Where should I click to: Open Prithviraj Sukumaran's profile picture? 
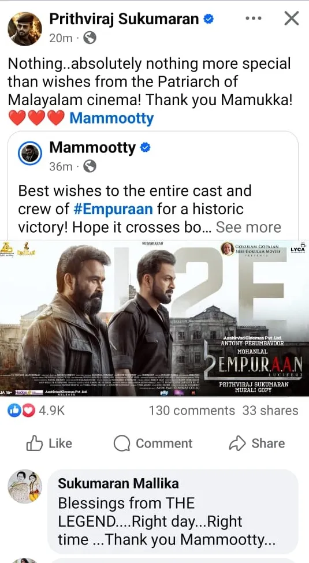pyautogui.click(x=25, y=29)
